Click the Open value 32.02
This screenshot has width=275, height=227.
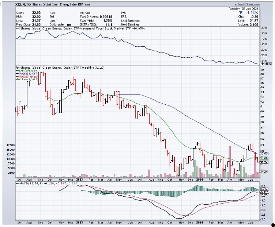click(36, 13)
